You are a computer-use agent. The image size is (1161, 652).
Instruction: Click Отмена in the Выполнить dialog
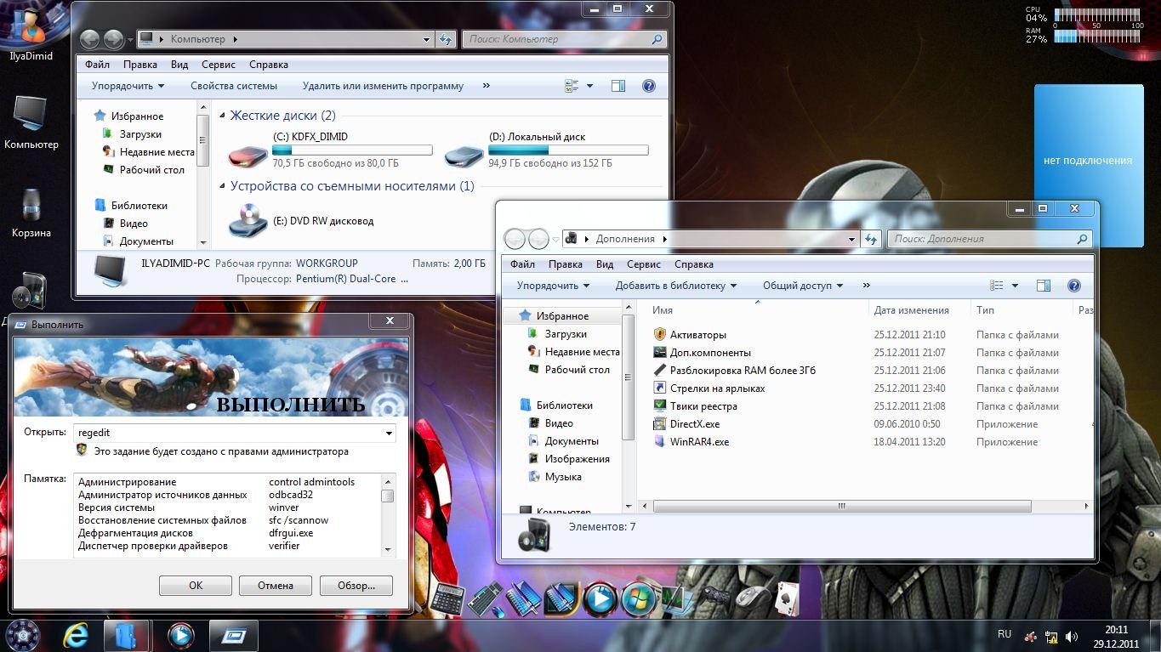(x=276, y=586)
